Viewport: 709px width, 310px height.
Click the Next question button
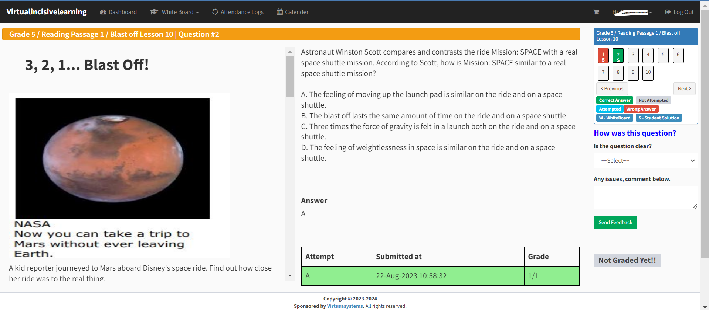(684, 89)
